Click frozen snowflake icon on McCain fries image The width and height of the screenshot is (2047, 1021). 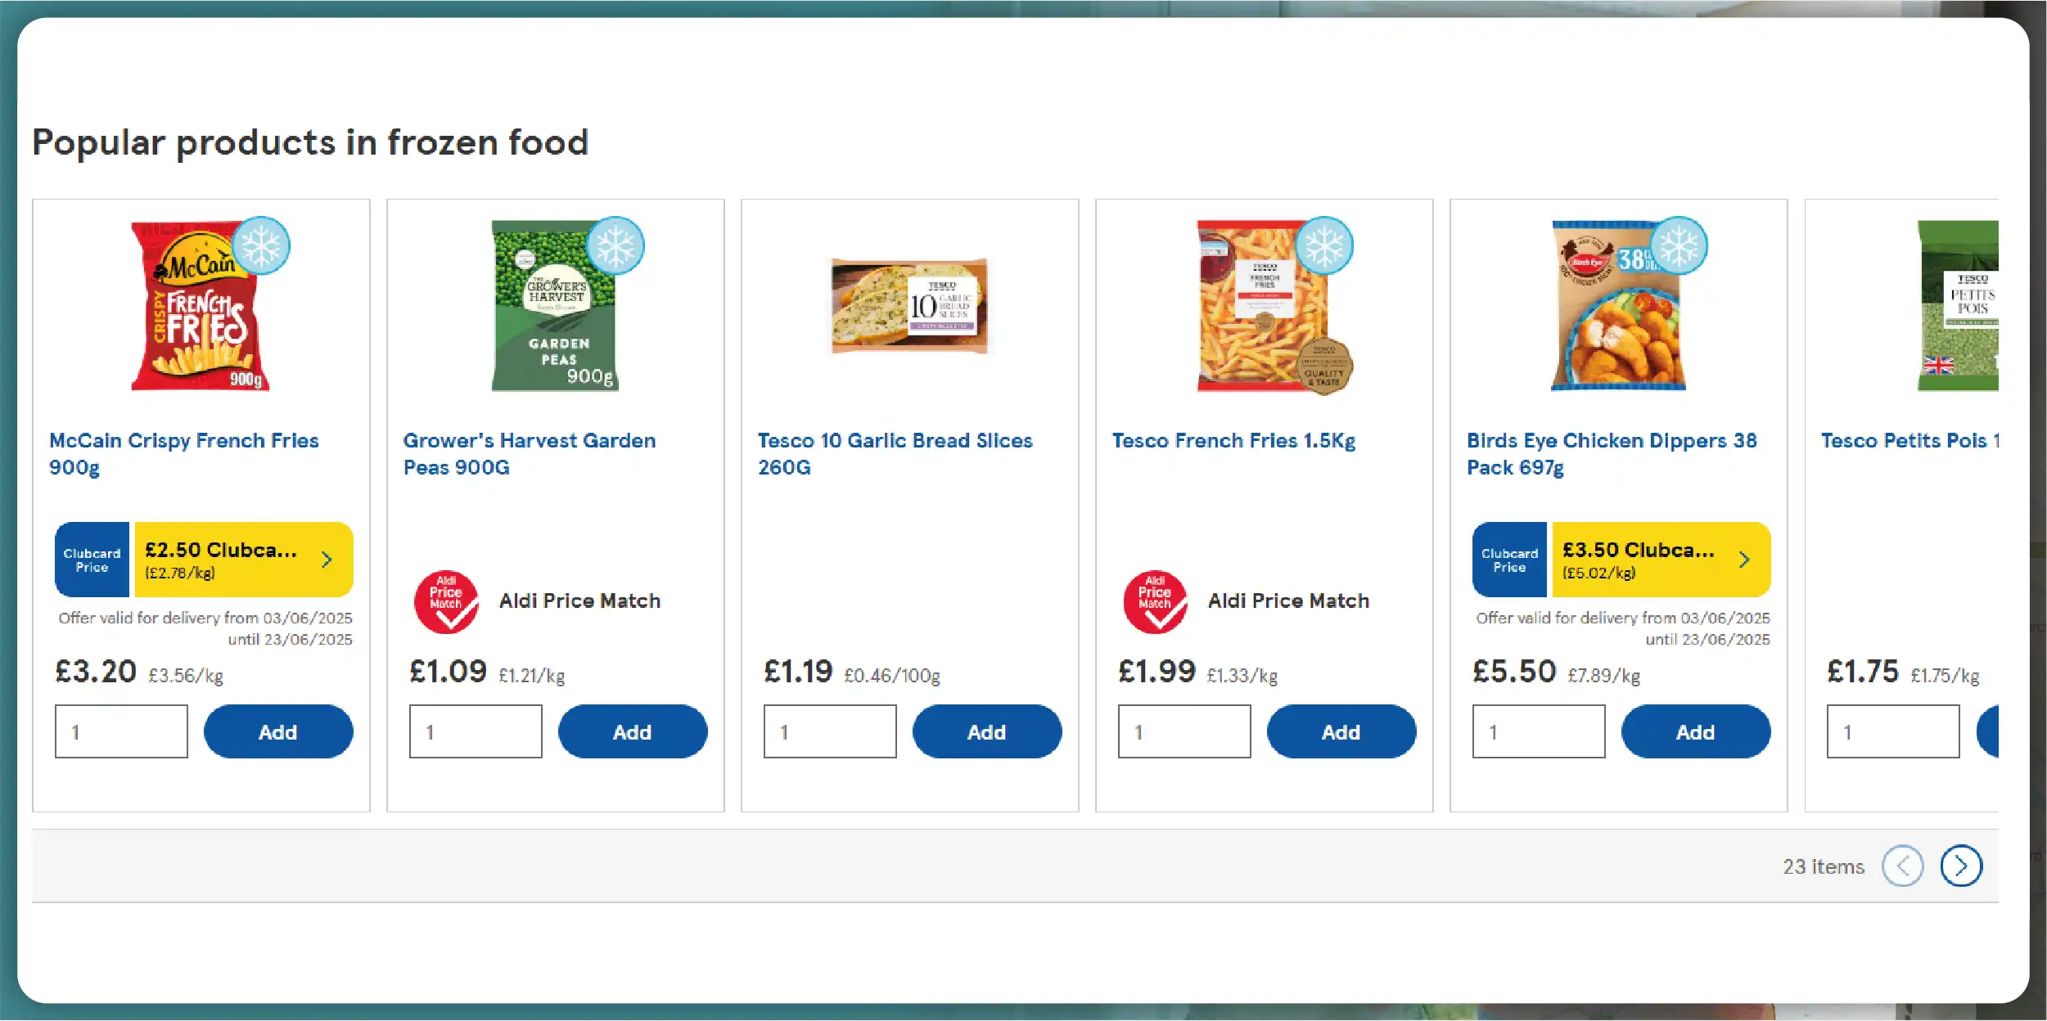tap(260, 245)
